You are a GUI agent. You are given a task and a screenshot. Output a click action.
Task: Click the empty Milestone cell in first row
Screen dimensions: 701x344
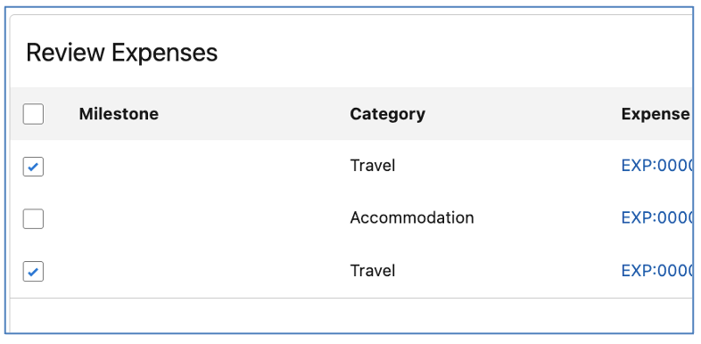coord(206,166)
